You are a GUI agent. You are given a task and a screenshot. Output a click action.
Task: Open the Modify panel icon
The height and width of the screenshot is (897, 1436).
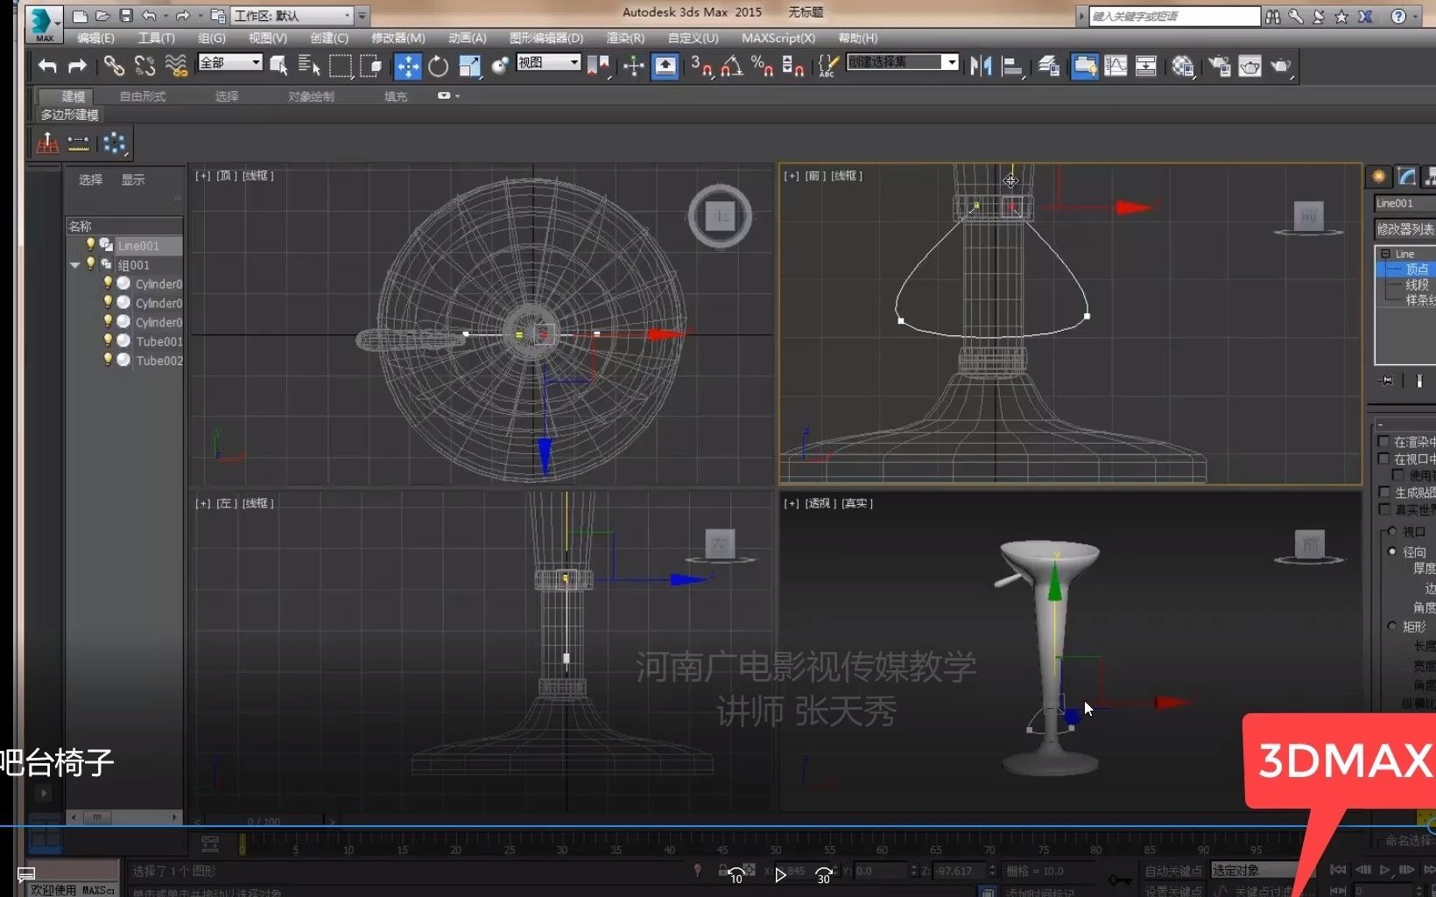click(1406, 177)
